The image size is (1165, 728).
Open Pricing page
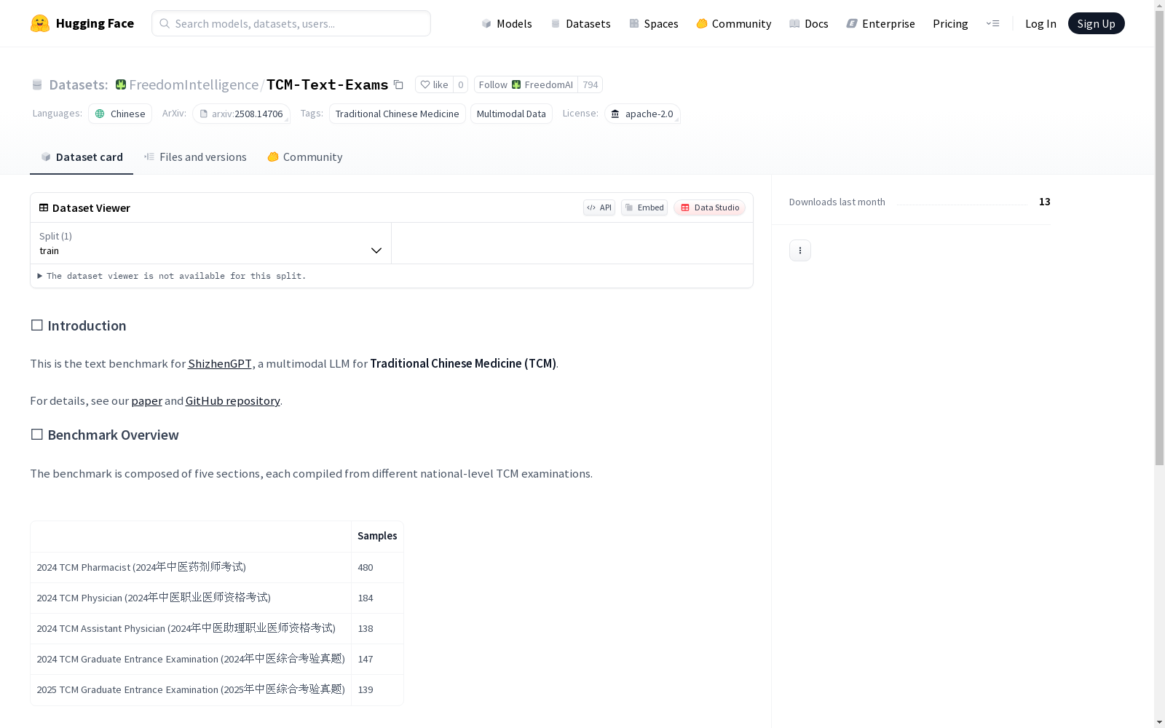pos(950,23)
